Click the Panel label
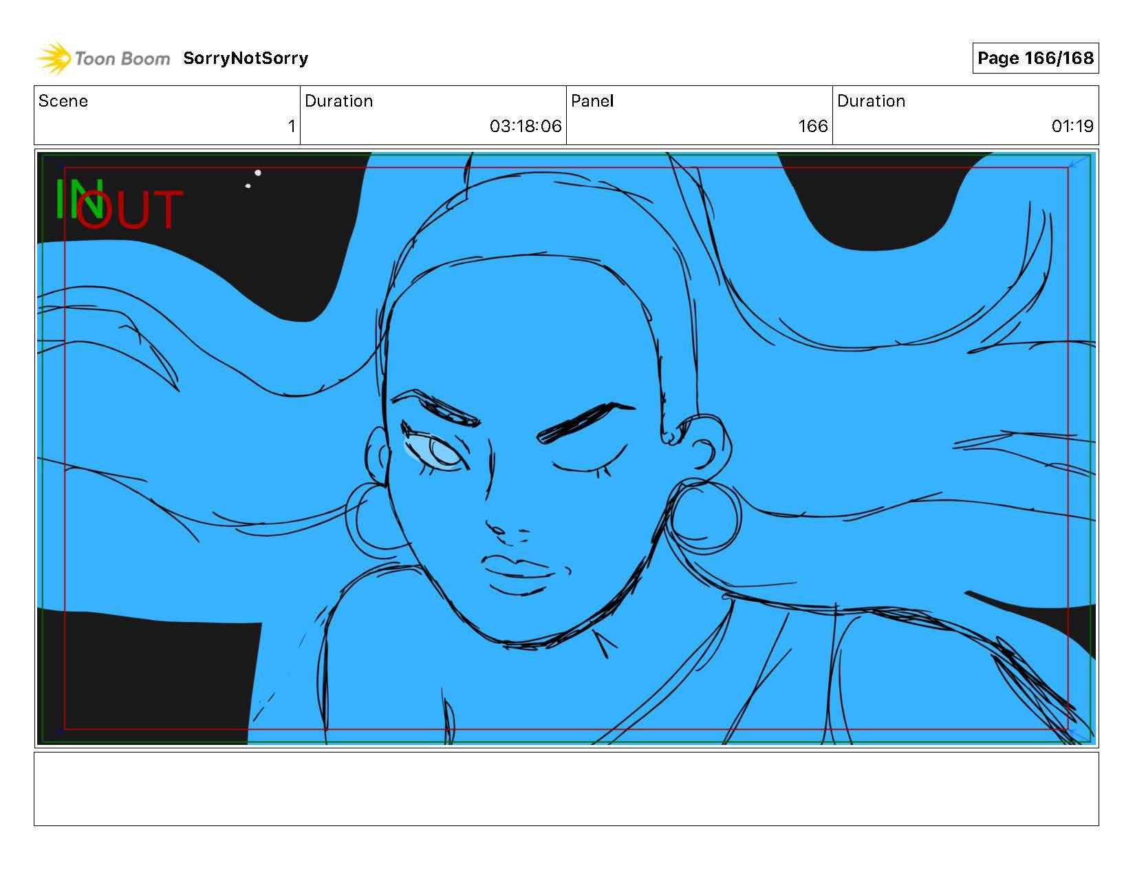 click(592, 101)
